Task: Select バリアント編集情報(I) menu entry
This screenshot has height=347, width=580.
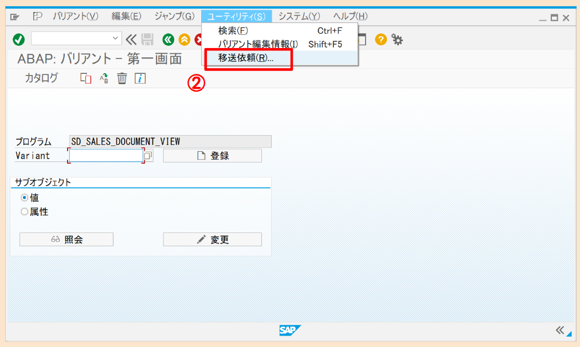Action: (x=280, y=44)
